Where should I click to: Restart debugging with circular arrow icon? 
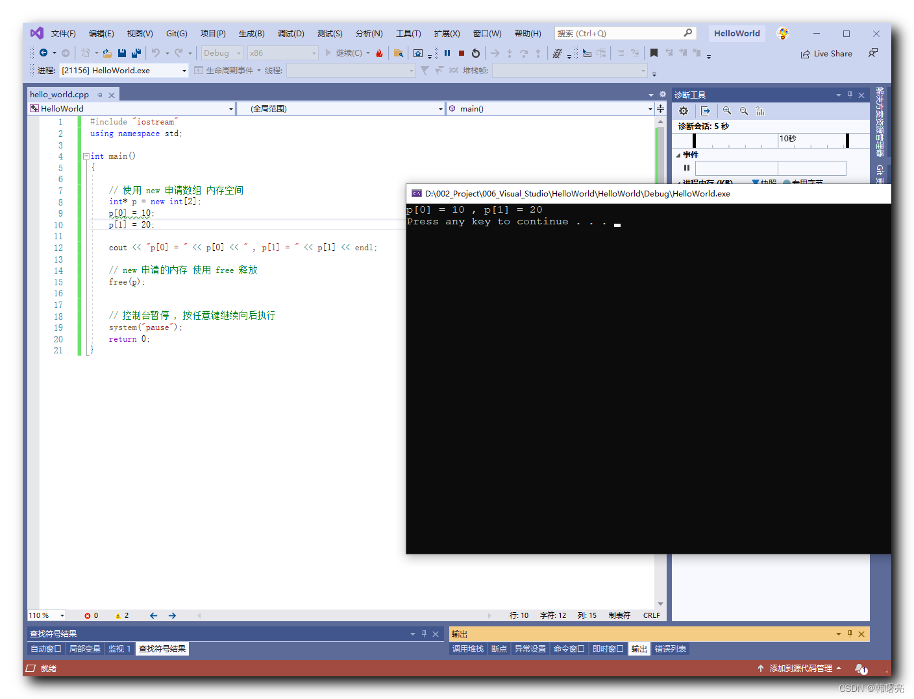[476, 53]
